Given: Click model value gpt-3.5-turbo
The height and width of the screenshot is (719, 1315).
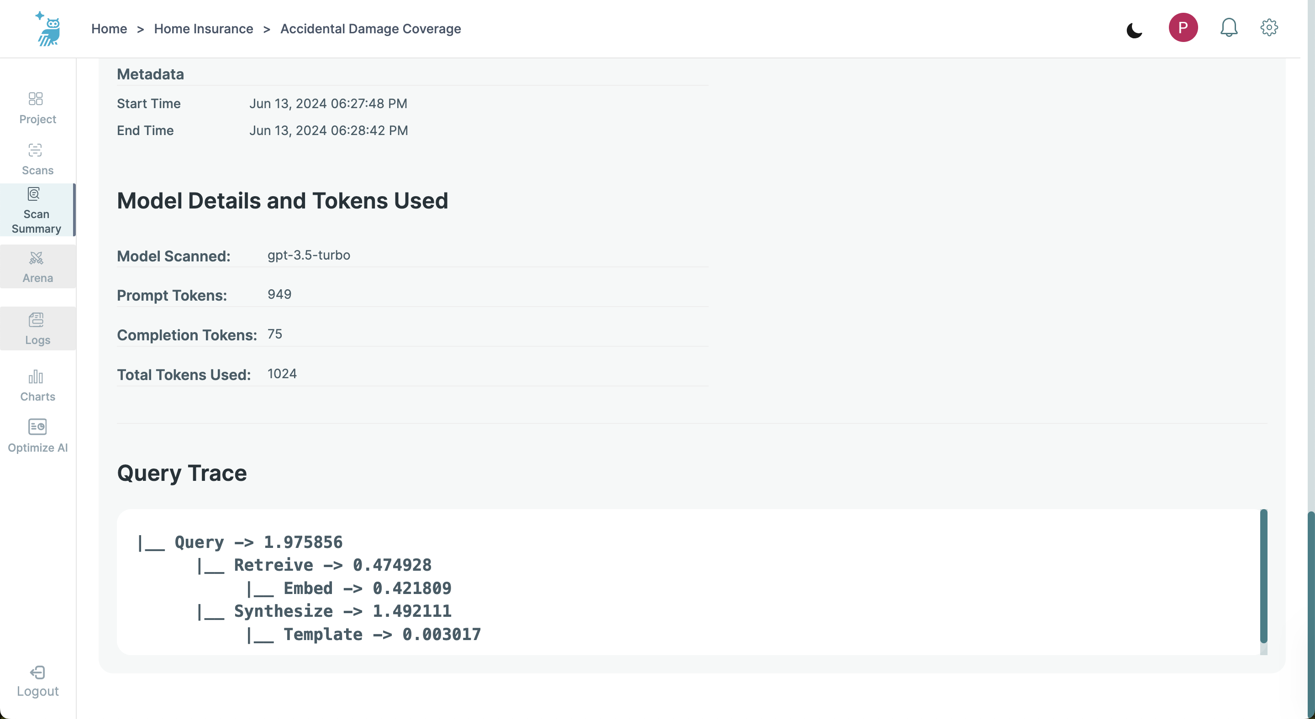Looking at the screenshot, I should 309,255.
